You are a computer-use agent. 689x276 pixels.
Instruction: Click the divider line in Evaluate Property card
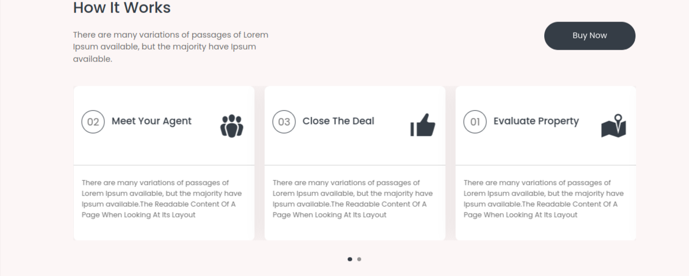pyautogui.click(x=546, y=165)
